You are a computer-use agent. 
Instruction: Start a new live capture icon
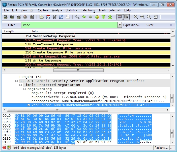19,17
